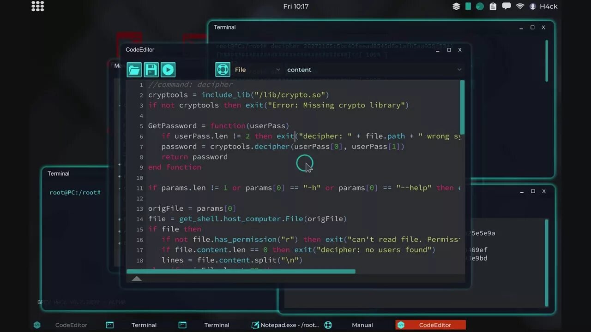
Task: Click line number 11 in the gutter
Action: coord(139,188)
